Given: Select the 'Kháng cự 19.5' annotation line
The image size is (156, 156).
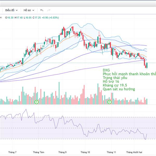Looking at the screenshot, I should (115, 85).
